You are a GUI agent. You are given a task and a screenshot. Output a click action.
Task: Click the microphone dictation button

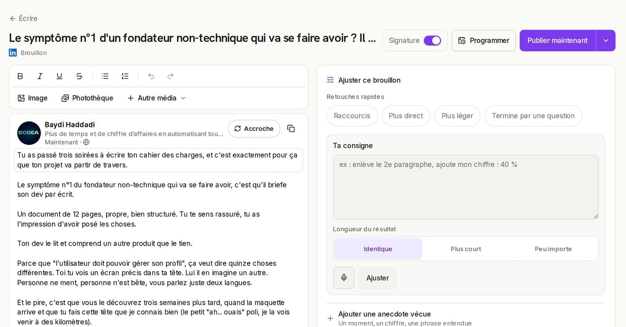[x=344, y=278]
